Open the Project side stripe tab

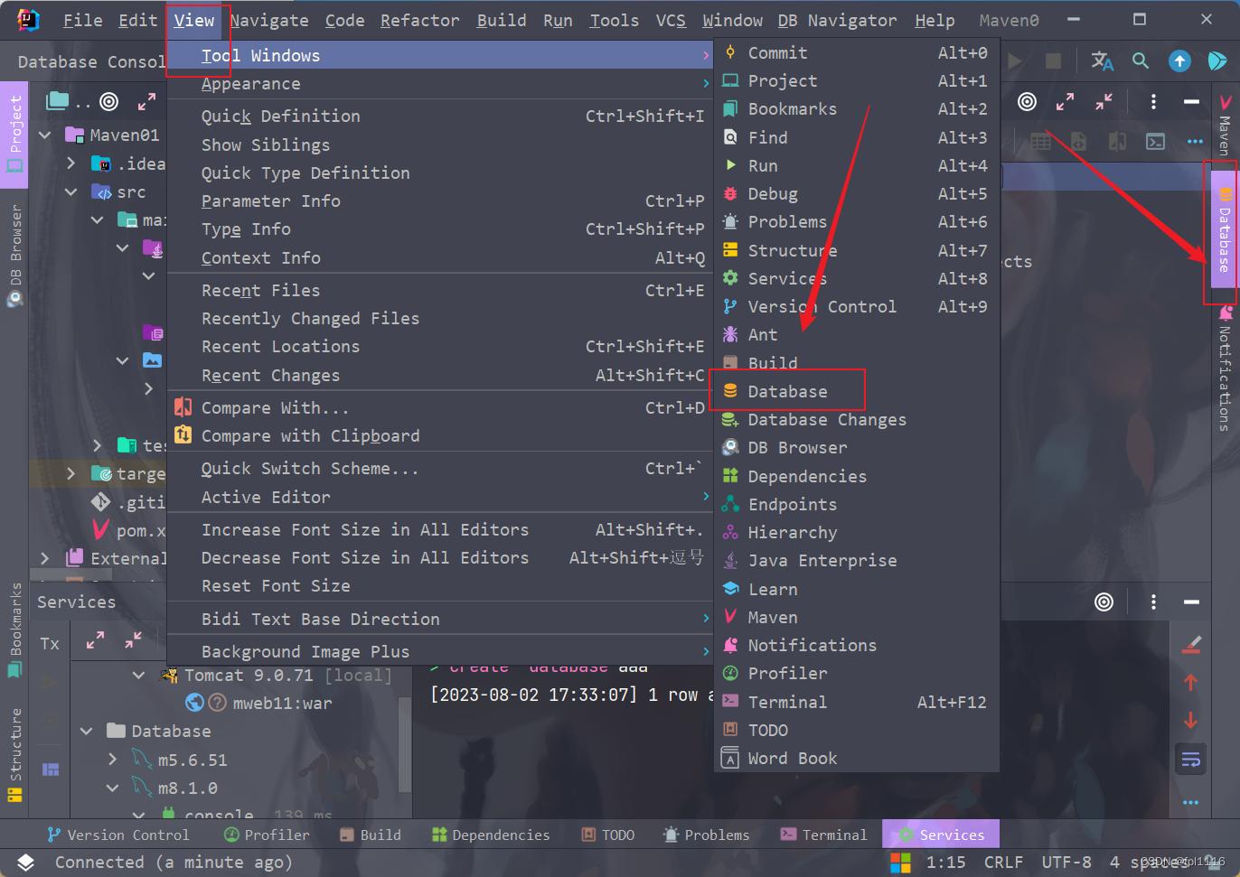14,134
